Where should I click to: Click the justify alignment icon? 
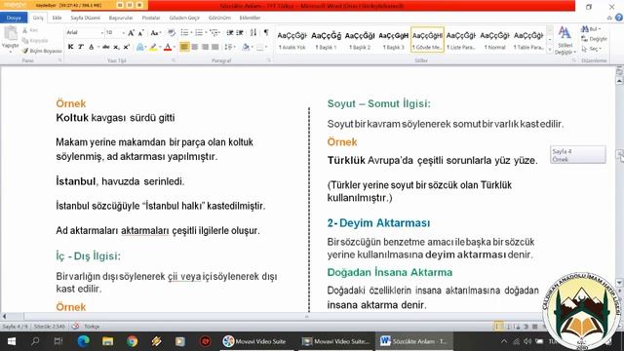click(215, 47)
